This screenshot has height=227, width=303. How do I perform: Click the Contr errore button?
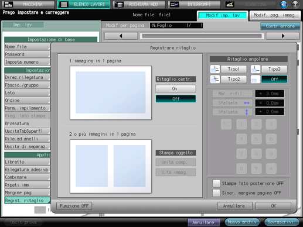[280, 26]
